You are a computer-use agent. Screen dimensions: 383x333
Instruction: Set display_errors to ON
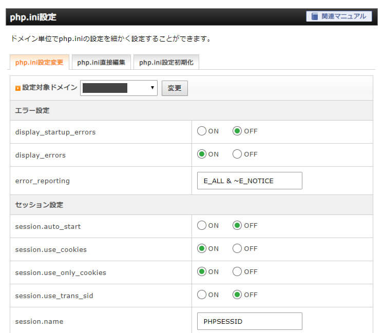pyautogui.click(x=202, y=154)
